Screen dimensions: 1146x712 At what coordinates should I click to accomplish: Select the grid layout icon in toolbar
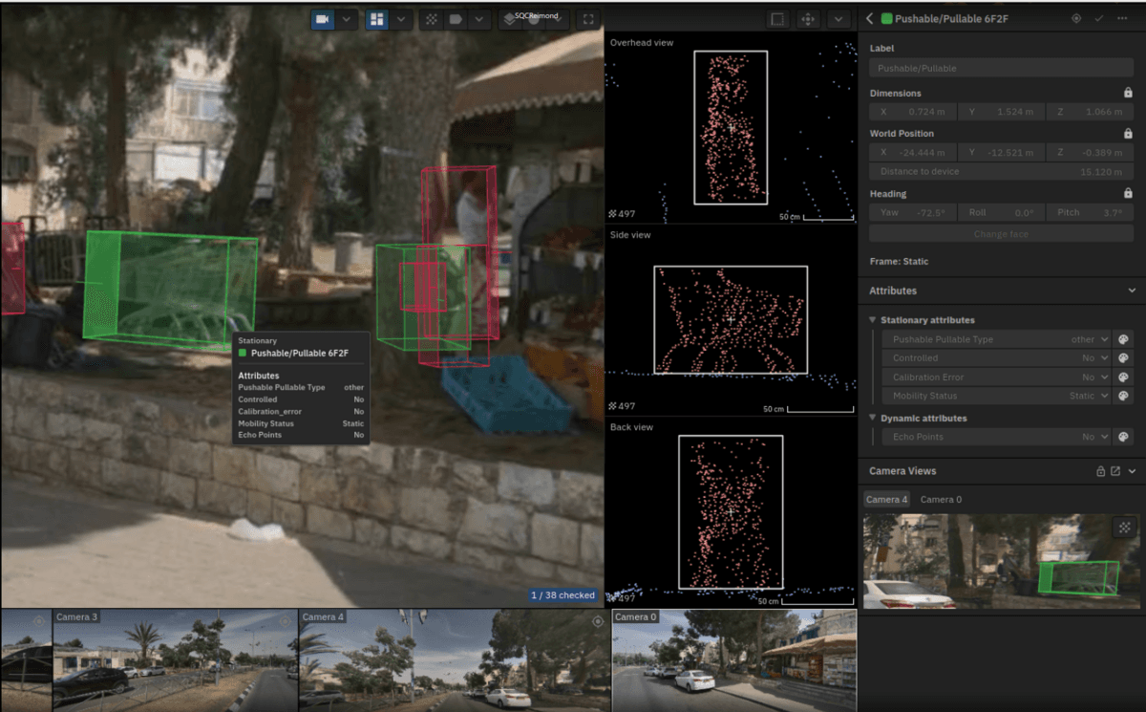pos(377,19)
